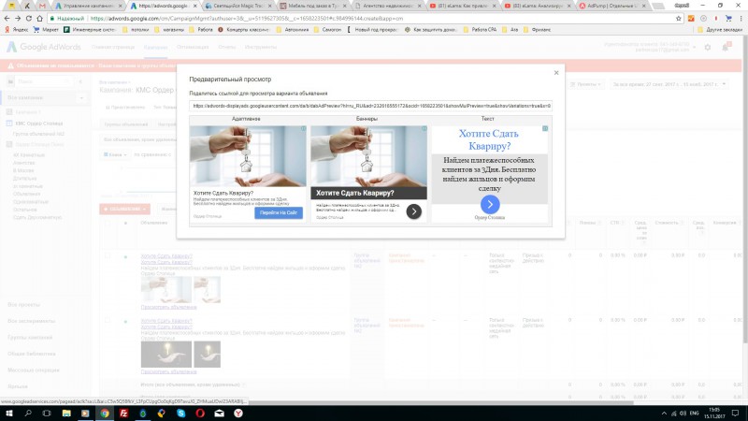Image resolution: width=748 pixels, height=421 pixels.
Task: Open the 'Маркет' bookmark
Action: click(46, 30)
